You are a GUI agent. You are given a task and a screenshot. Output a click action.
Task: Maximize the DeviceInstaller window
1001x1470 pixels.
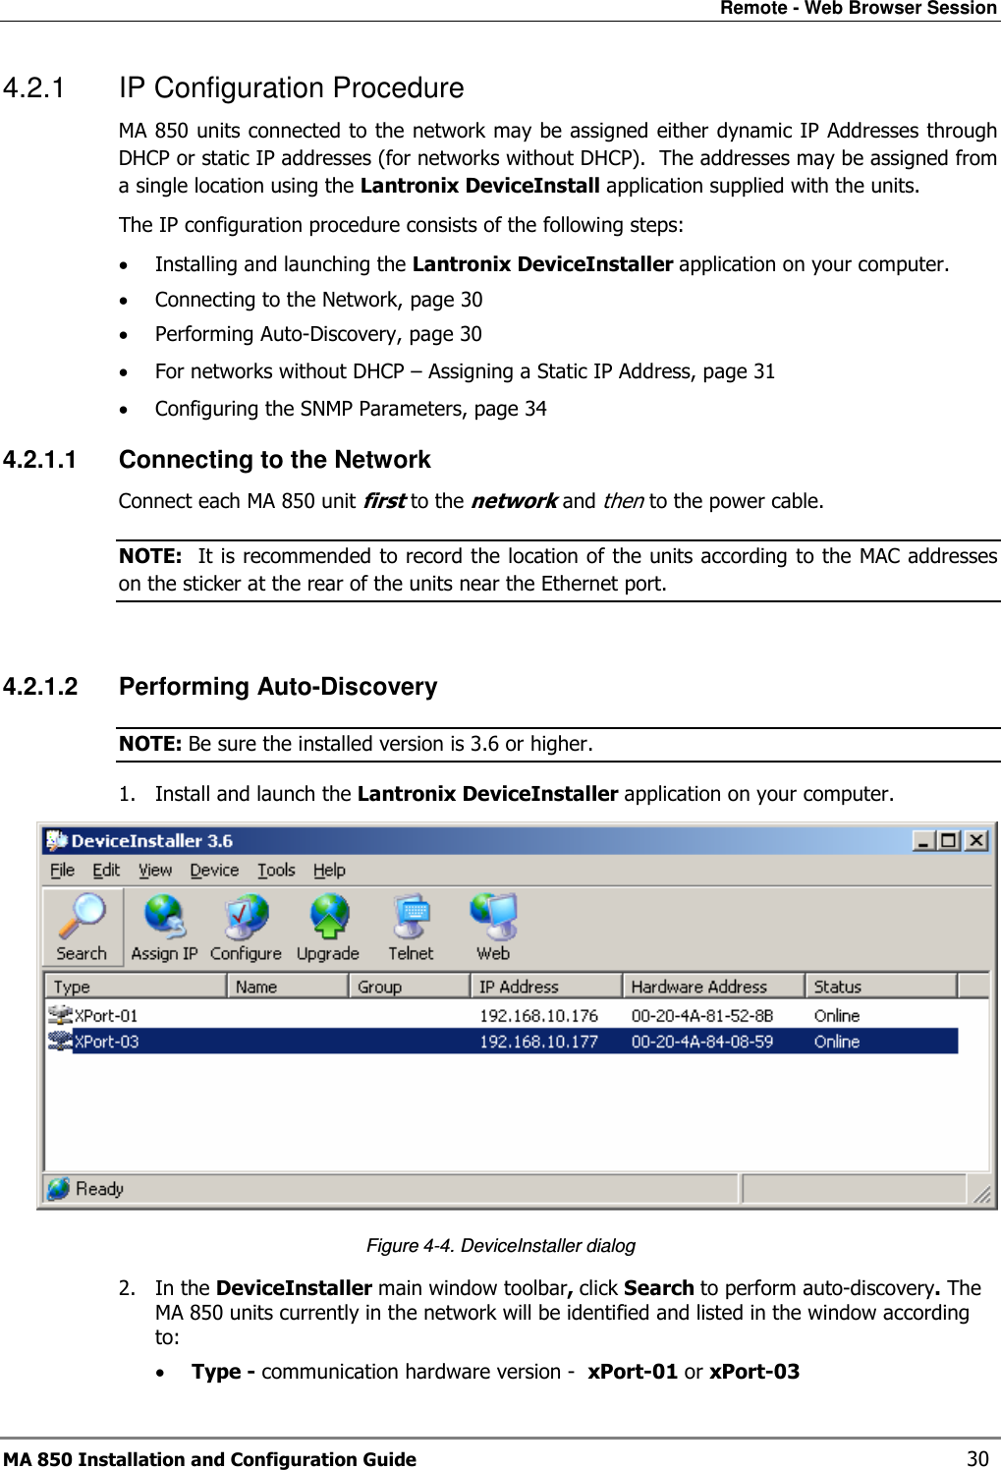(x=948, y=840)
